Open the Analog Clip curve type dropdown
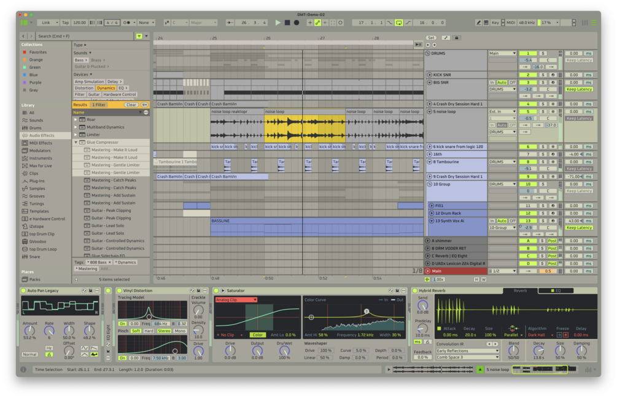This screenshot has height=398, width=617. coord(236,300)
